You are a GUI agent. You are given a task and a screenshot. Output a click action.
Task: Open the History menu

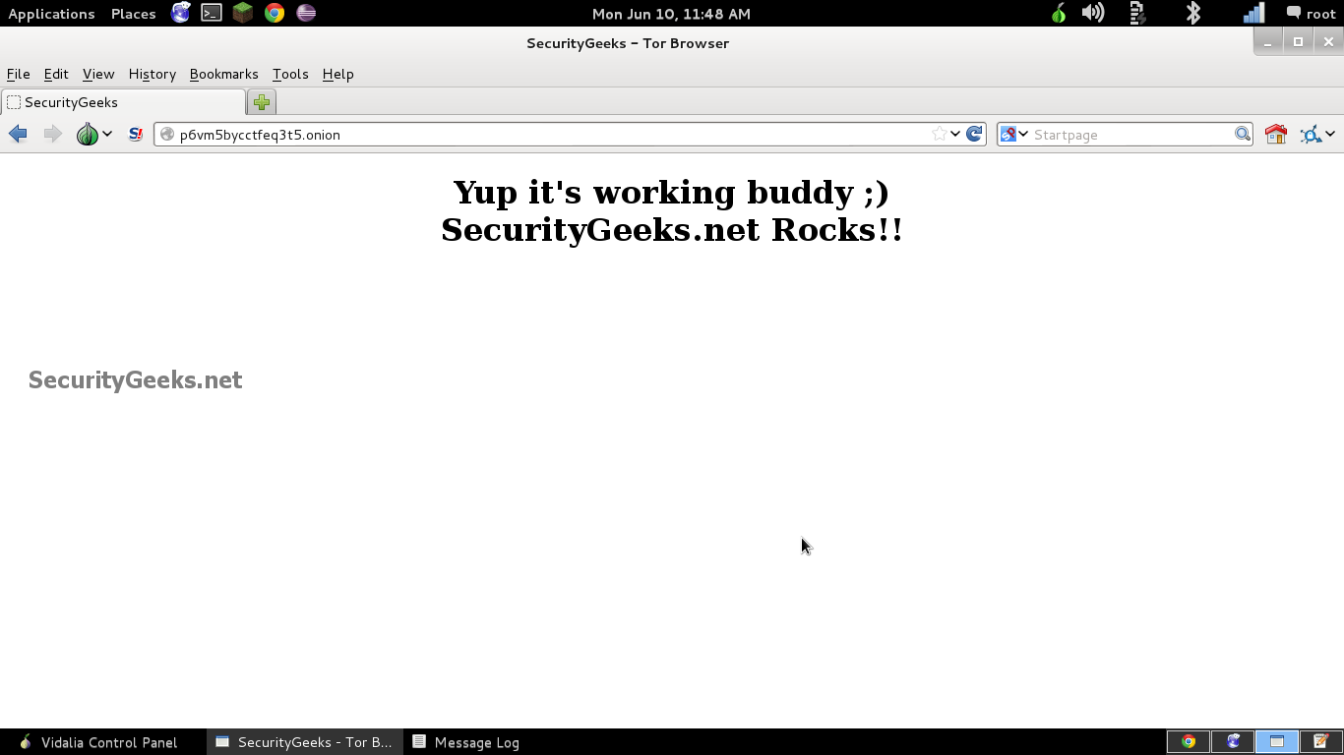(x=153, y=74)
